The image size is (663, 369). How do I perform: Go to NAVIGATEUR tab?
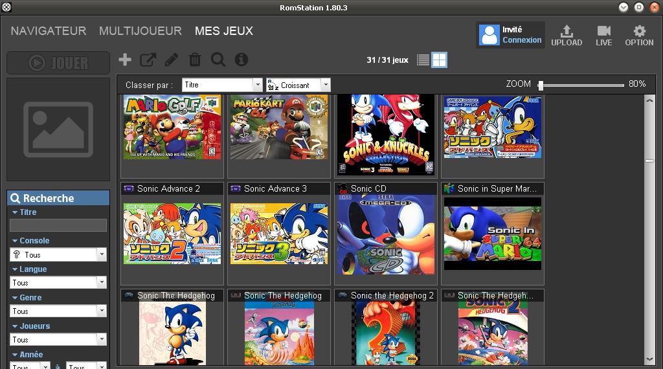(x=49, y=31)
